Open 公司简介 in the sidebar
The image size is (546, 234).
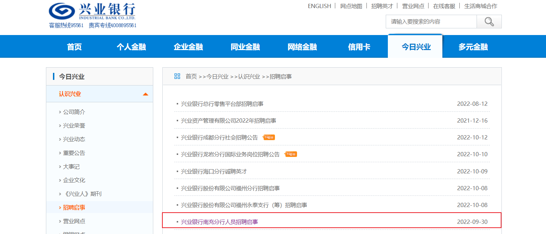click(x=74, y=112)
